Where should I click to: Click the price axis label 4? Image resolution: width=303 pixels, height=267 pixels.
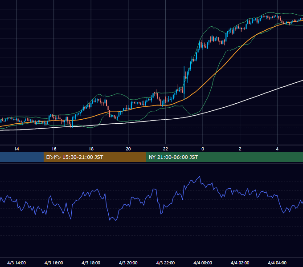277,149
